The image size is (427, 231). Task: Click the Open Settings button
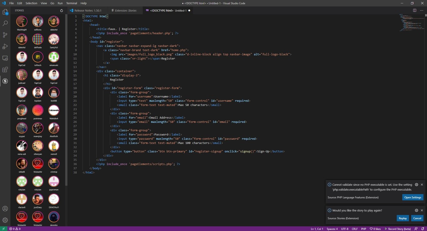point(413,197)
